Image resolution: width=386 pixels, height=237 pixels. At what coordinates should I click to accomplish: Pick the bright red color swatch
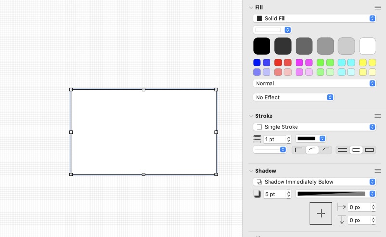click(278, 62)
